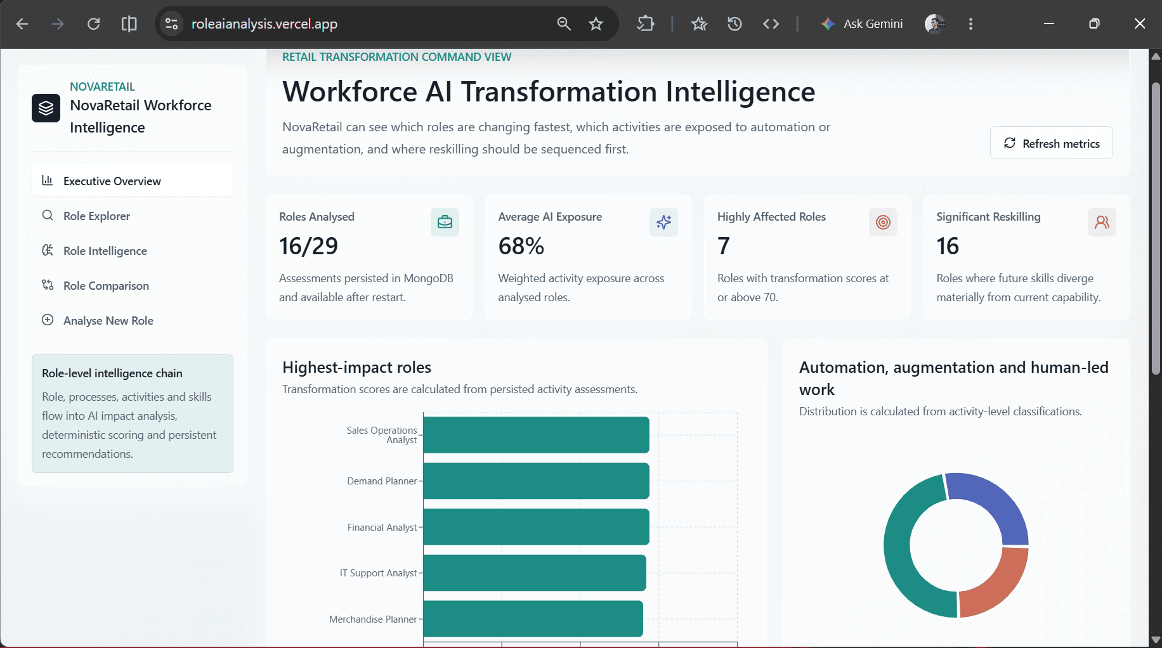
Task: Click the sparkle icon on Average AI Exposure card
Action: pos(663,223)
